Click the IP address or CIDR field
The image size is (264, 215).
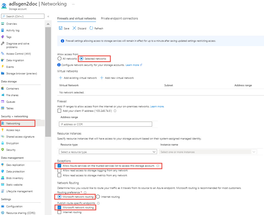pyautogui.click(x=106, y=124)
